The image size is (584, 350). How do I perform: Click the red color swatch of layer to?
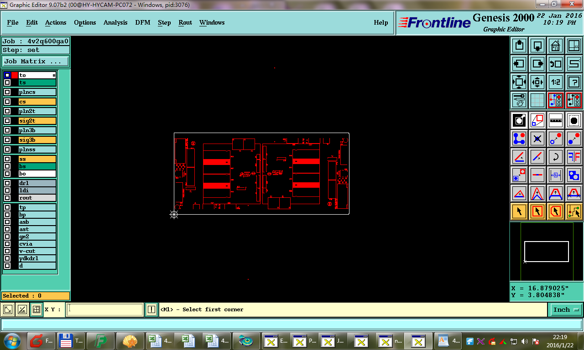pyautogui.click(x=15, y=75)
